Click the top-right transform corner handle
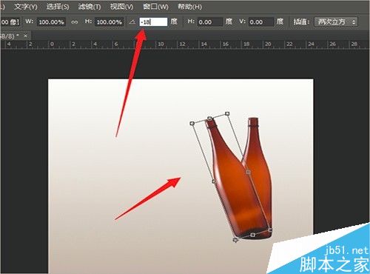 227,113
